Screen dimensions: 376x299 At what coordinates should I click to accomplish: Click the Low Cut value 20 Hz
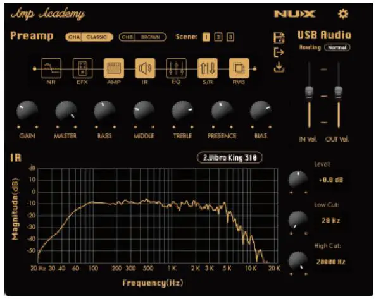331,221
